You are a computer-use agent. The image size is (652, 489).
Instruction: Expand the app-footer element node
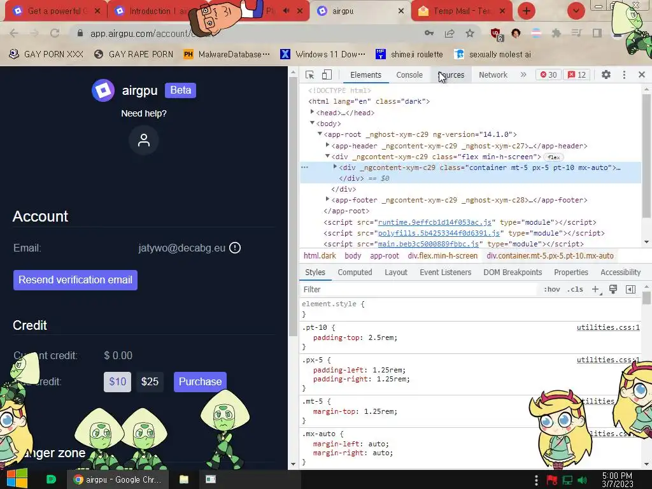[327, 199]
